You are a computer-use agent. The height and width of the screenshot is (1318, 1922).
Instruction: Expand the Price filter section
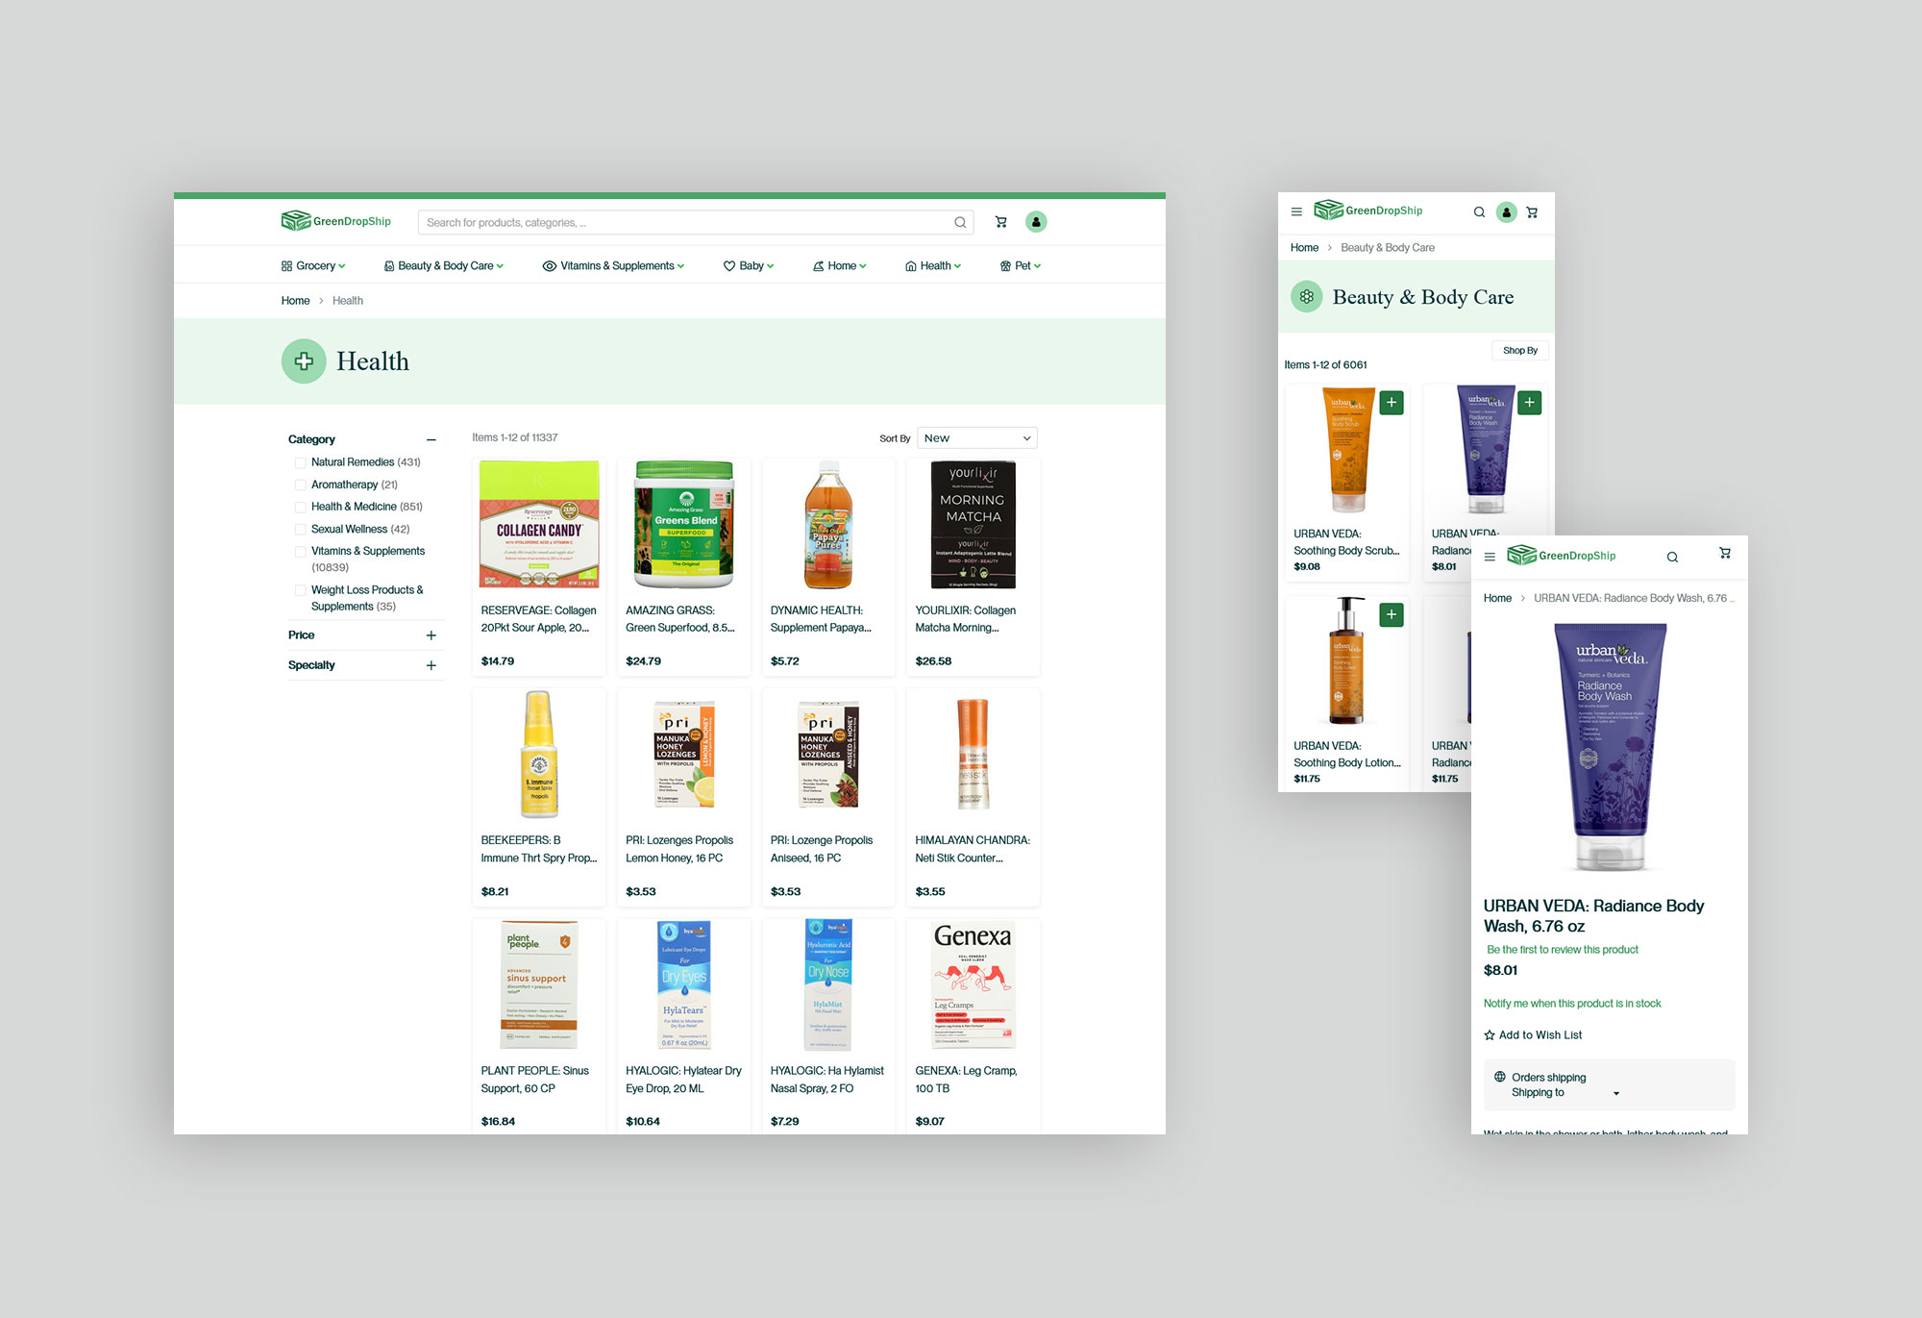point(431,634)
